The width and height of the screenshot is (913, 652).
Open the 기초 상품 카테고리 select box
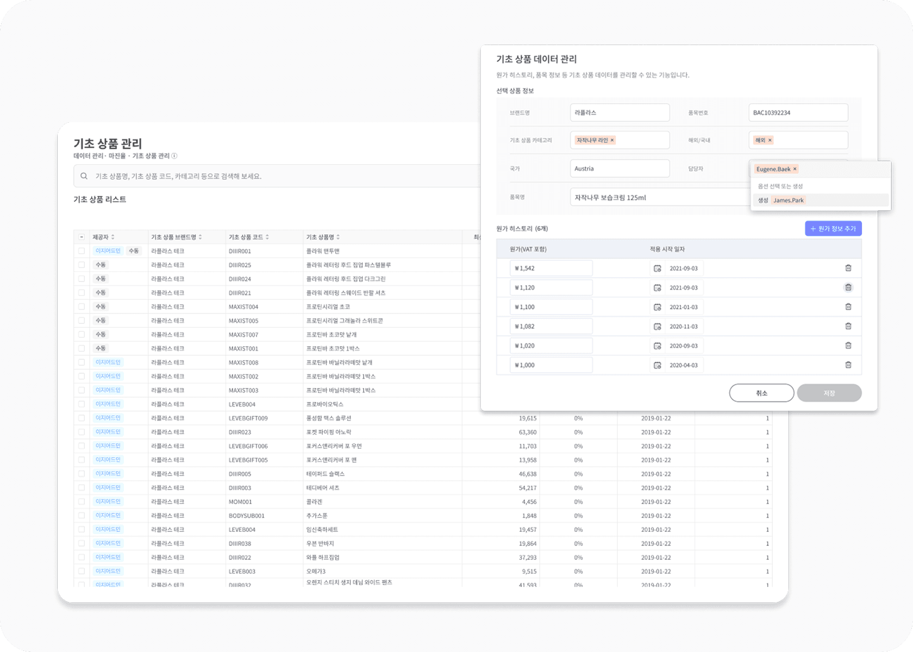click(620, 140)
